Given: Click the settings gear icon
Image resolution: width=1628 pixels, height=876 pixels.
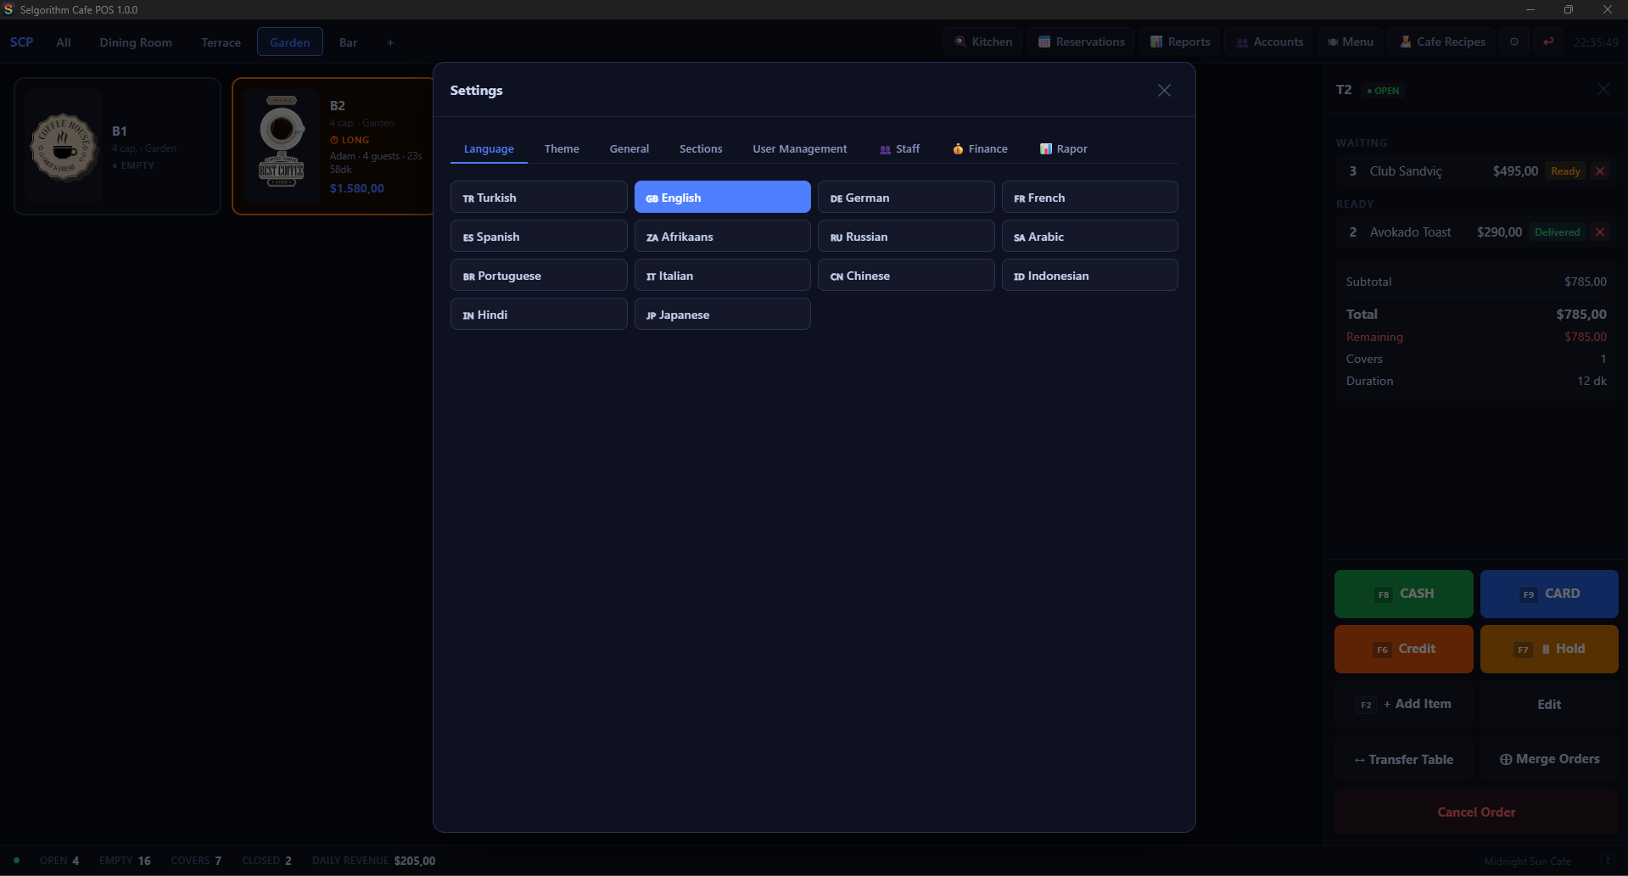Looking at the screenshot, I should (1513, 42).
